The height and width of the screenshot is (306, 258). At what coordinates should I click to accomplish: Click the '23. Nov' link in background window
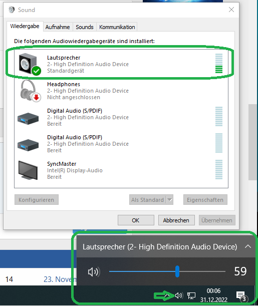pyautogui.click(x=60, y=279)
